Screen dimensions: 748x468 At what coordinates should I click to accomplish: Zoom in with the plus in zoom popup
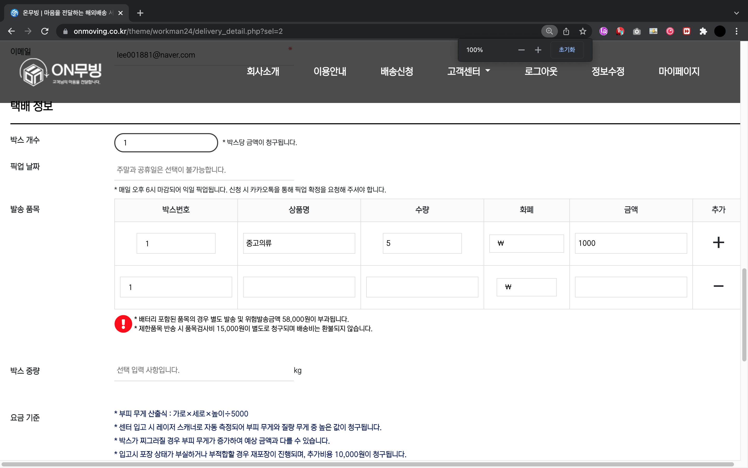(x=538, y=50)
